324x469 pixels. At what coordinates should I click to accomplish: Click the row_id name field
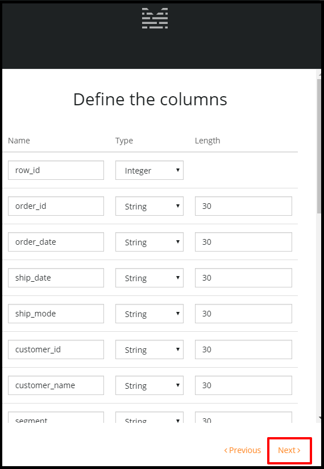click(x=56, y=170)
